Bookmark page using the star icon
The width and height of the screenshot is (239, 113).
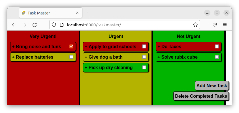tap(195, 25)
